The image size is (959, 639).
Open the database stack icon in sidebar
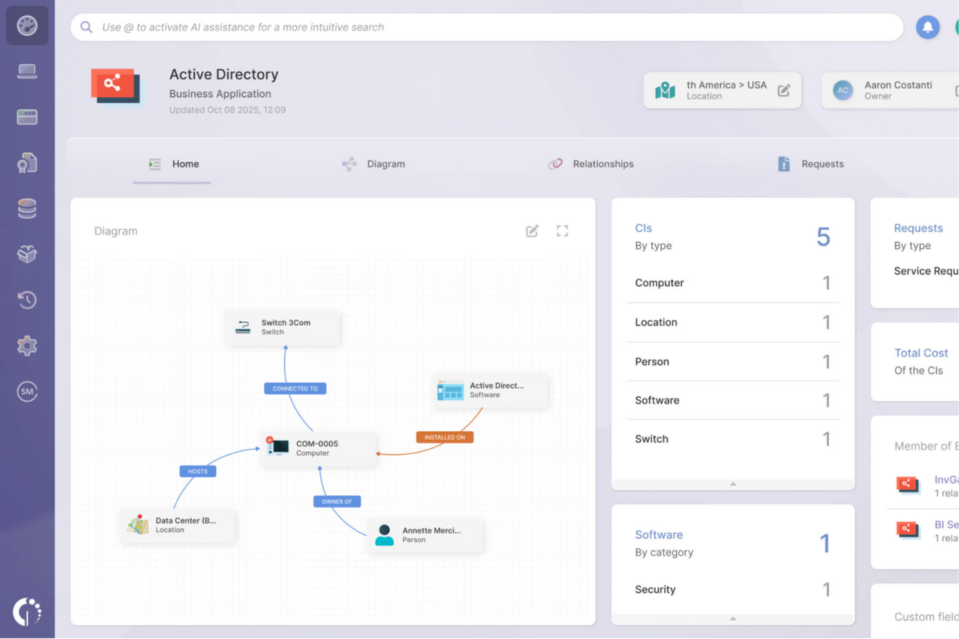pos(27,208)
